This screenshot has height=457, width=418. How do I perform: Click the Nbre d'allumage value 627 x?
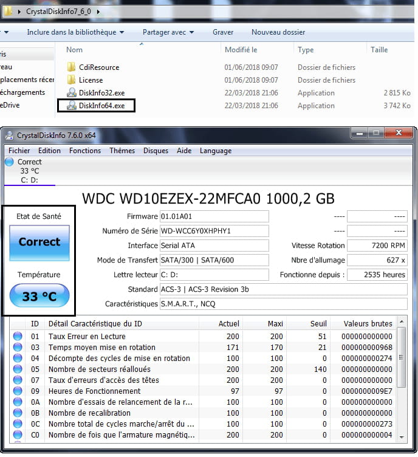(377, 260)
